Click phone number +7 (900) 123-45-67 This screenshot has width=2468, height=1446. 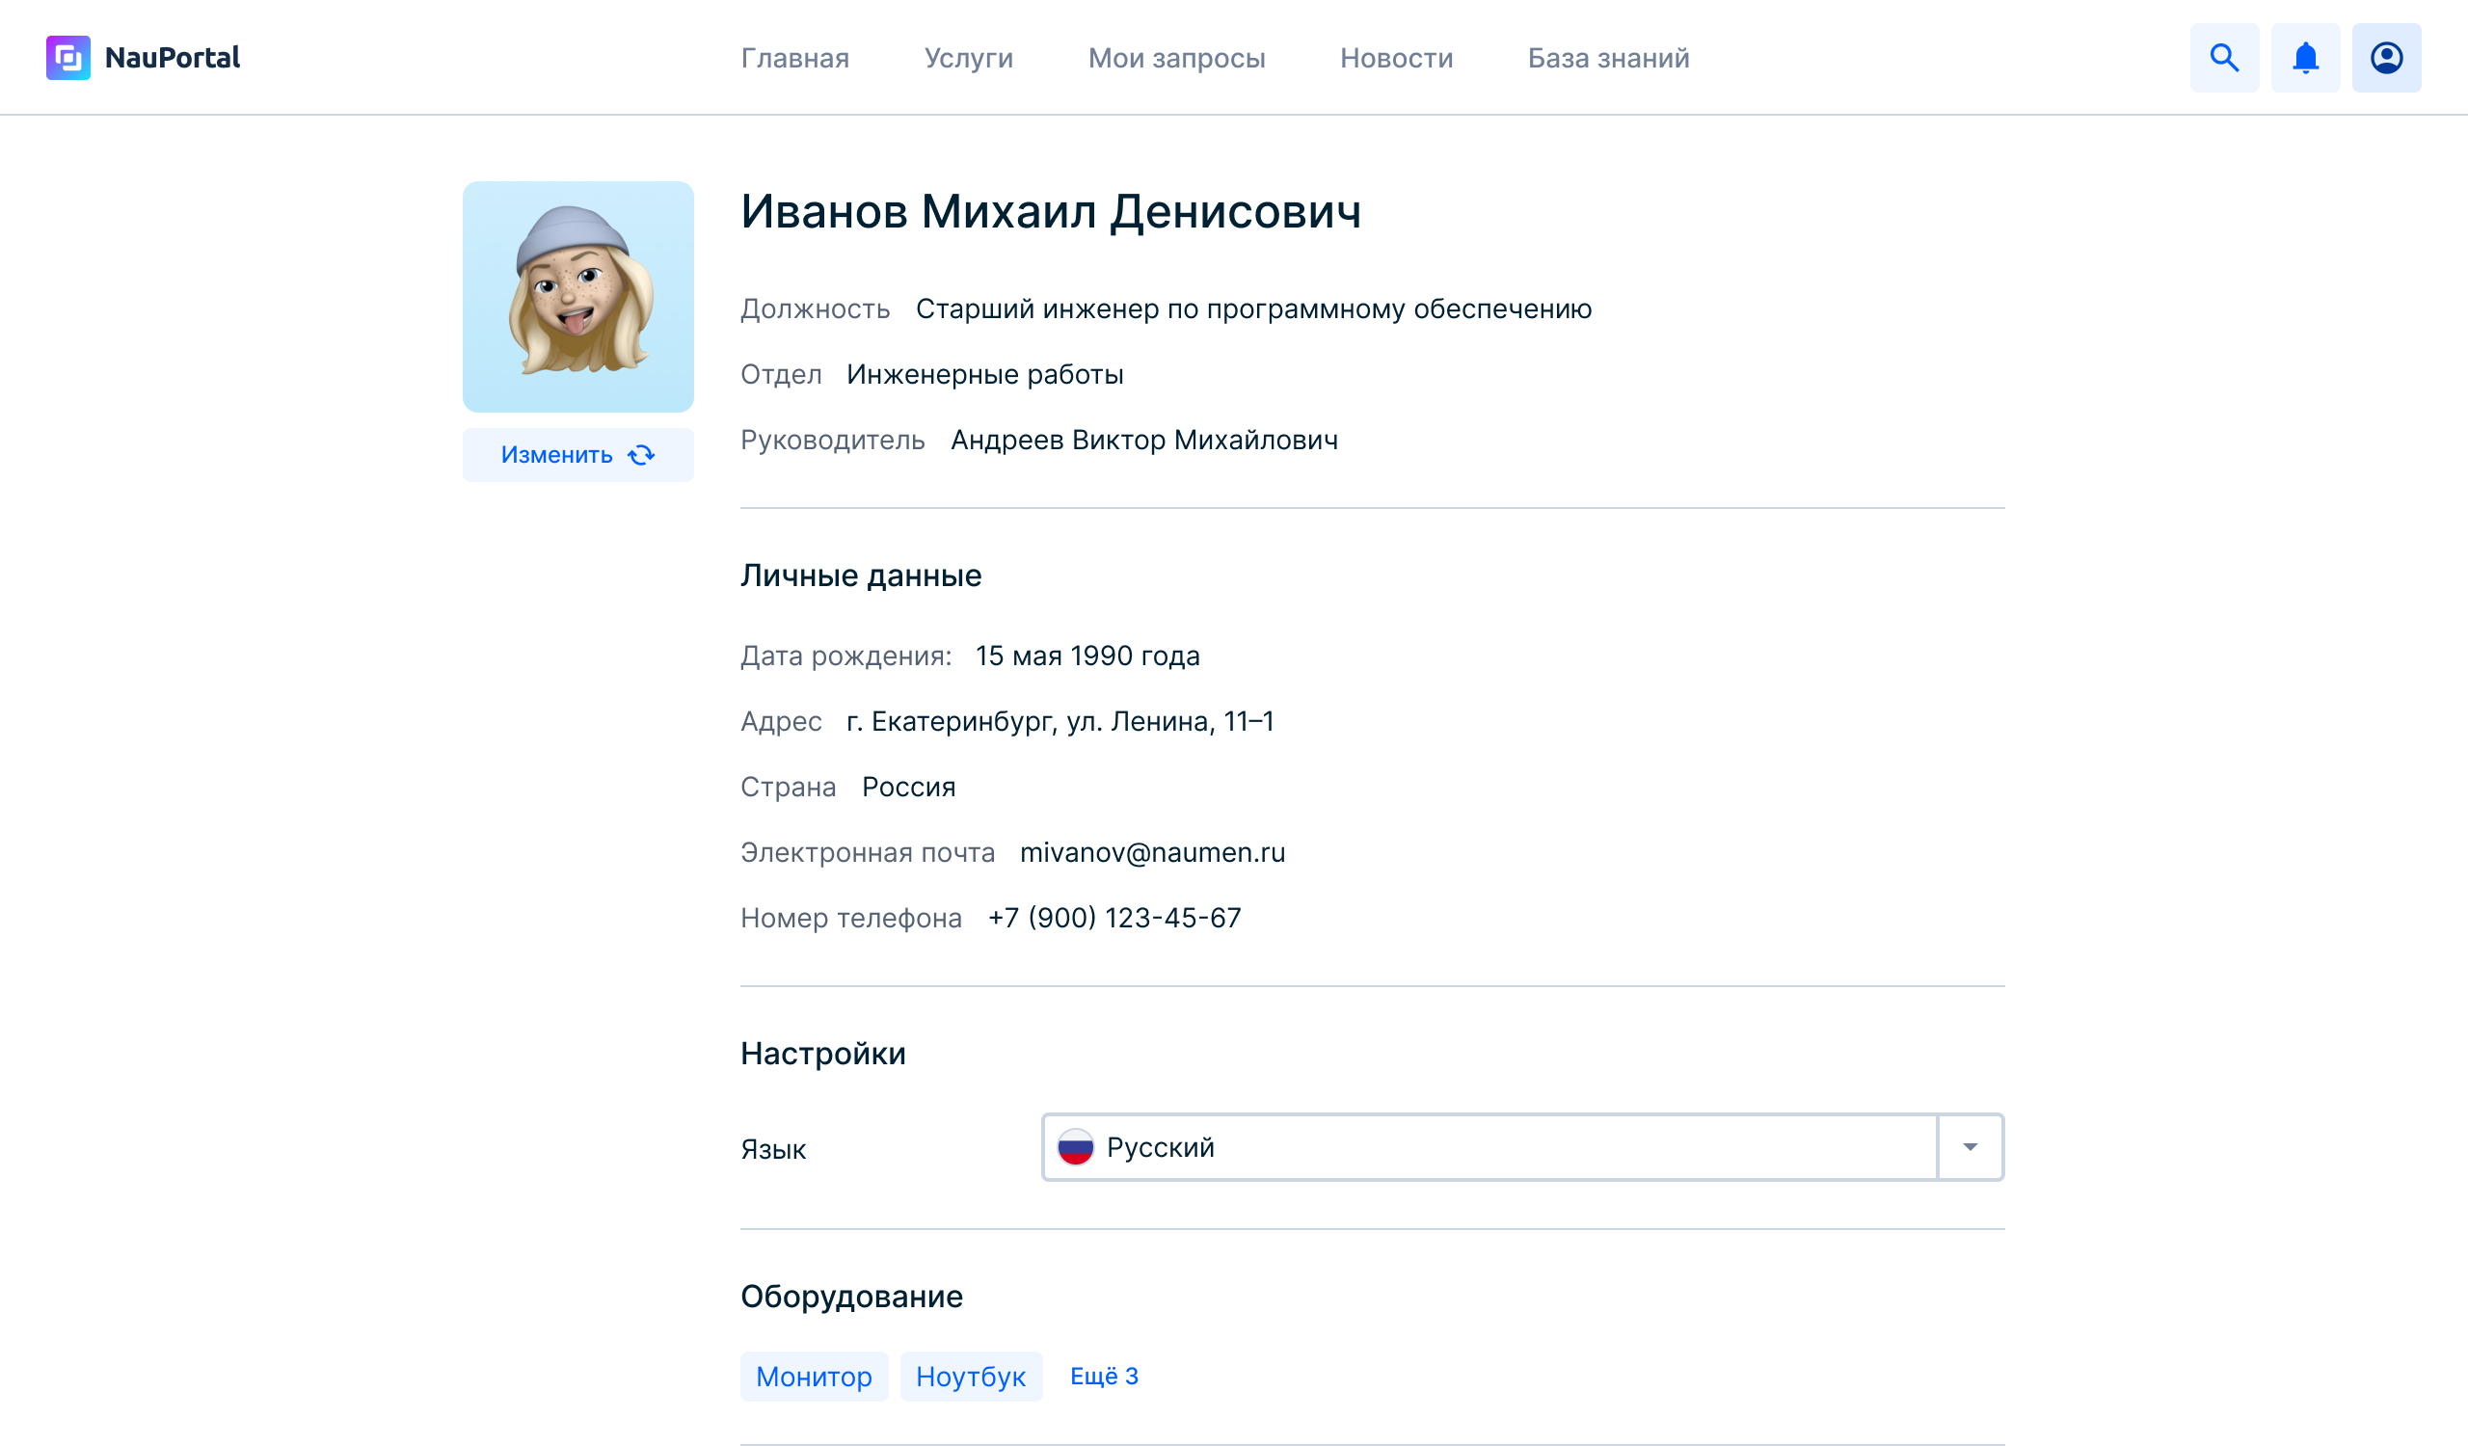click(x=1114, y=919)
